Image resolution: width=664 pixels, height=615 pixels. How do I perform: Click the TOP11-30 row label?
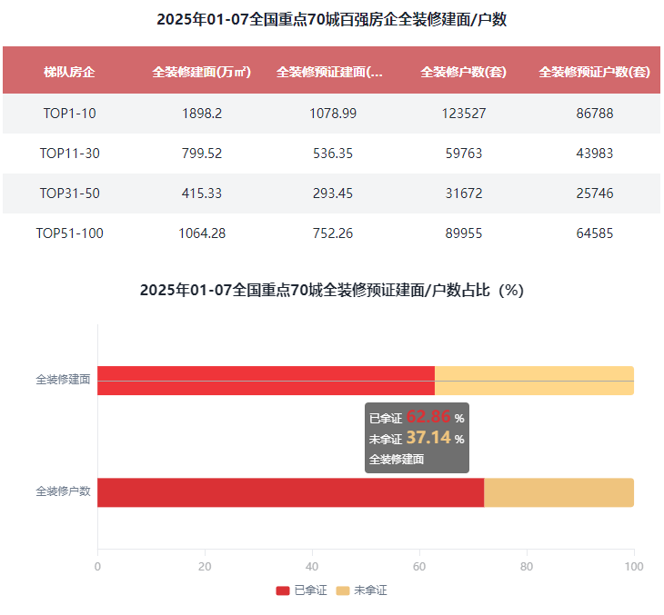pyautogui.click(x=69, y=154)
